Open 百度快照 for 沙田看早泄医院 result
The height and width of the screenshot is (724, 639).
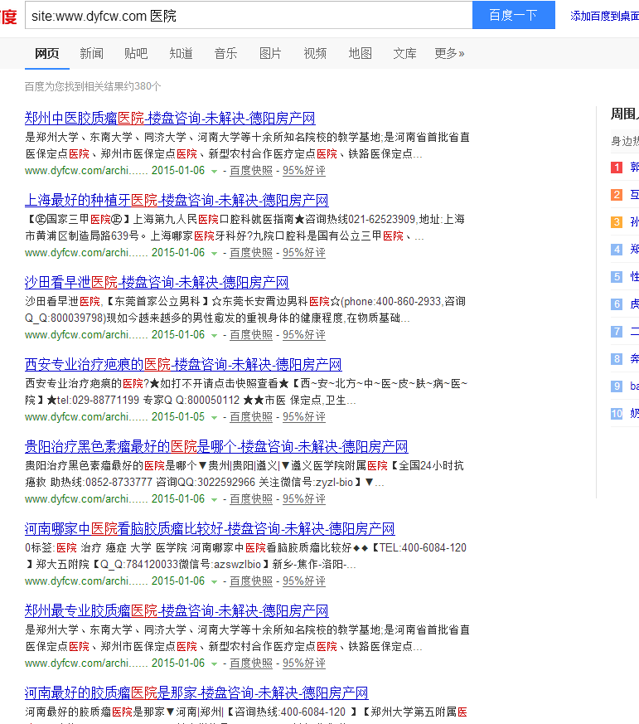click(251, 335)
